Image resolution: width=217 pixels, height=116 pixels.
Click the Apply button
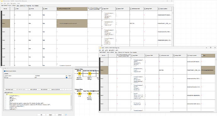[x=51, y=115]
